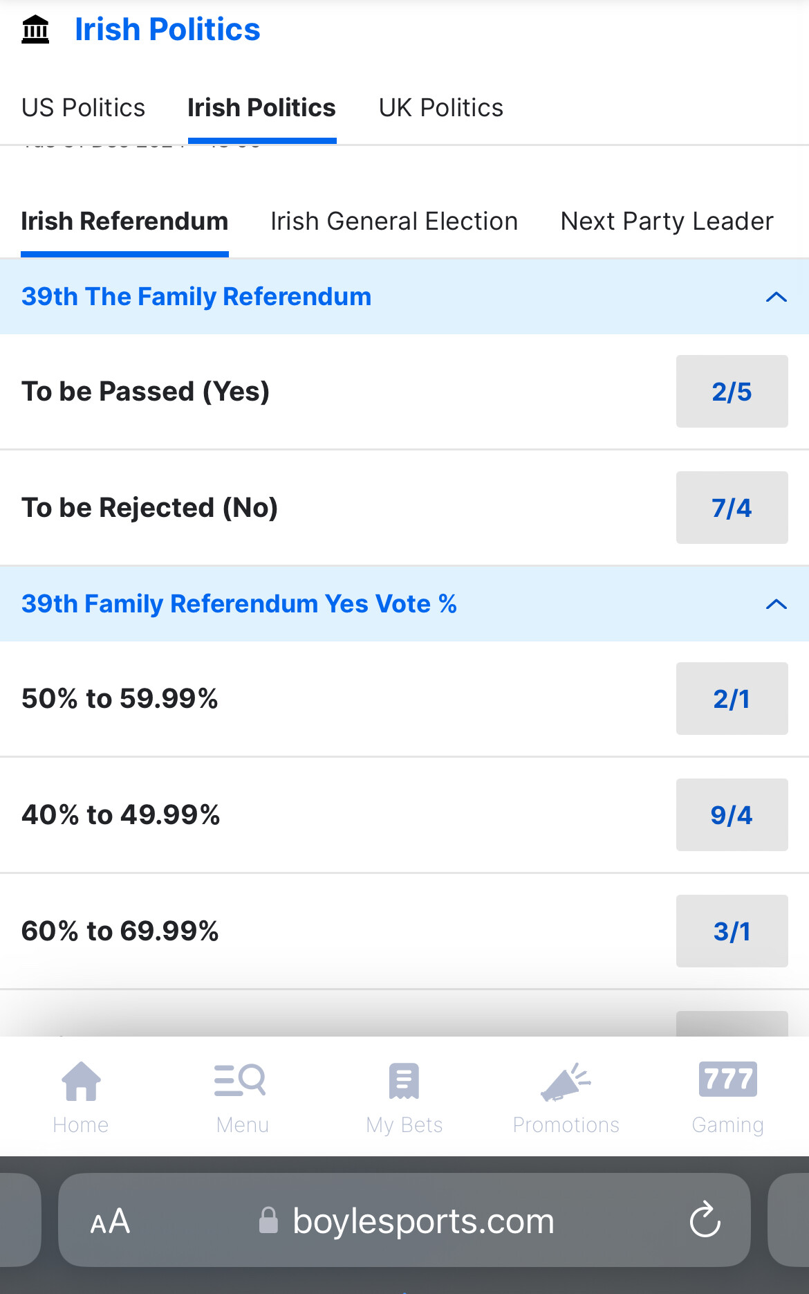This screenshot has height=1294, width=809.
Task: Tap the Promotions megaphone icon
Action: click(x=566, y=1082)
